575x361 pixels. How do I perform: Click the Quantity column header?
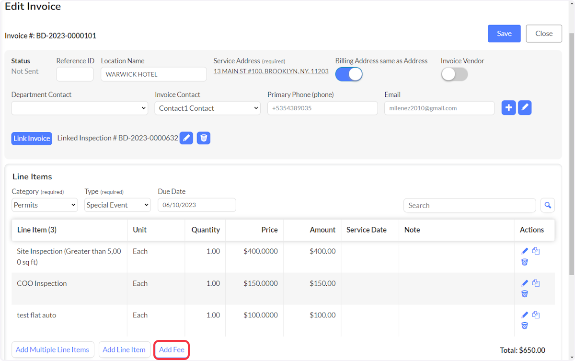(206, 230)
